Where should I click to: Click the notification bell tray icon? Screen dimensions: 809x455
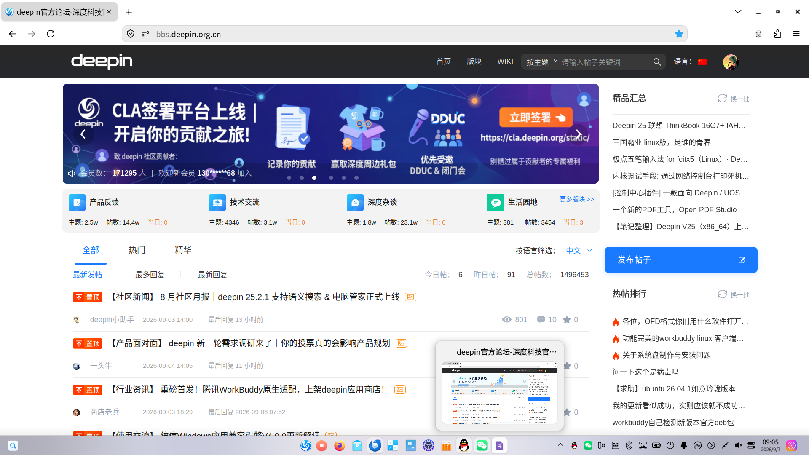[684, 445]
